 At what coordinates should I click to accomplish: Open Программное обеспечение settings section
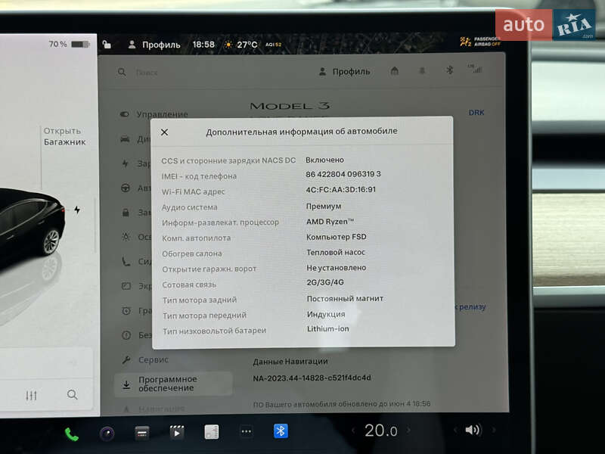(168, 384)
